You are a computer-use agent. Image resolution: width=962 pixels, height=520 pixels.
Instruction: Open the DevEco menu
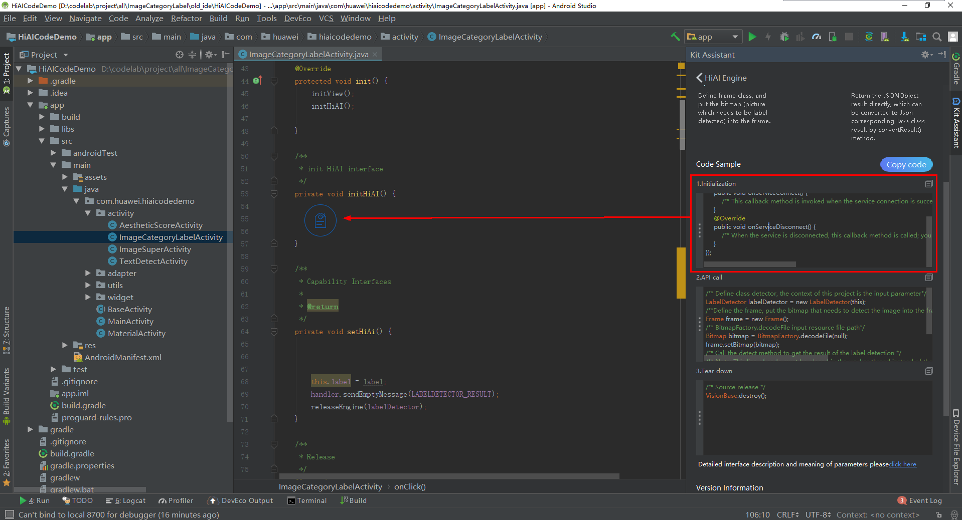click(x=297, y=19)
